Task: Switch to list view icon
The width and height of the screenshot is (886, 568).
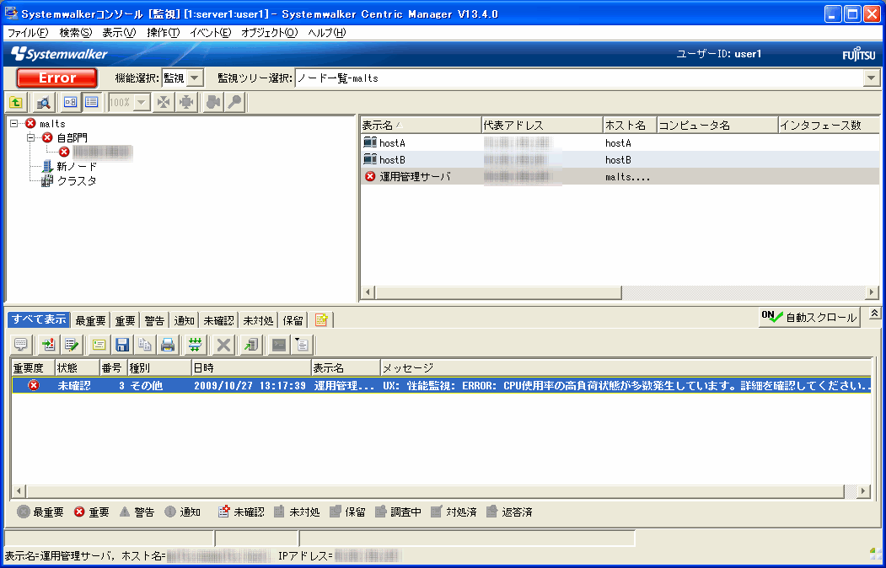Action: (x=92, y=102)
